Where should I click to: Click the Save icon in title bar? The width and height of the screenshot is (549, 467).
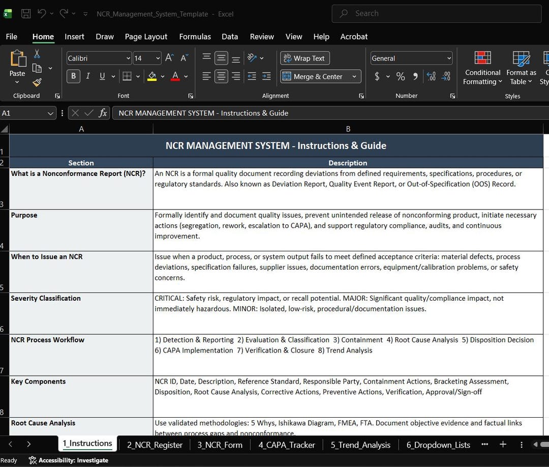tap(26, 14)
